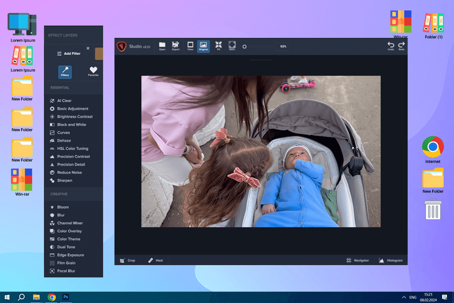Choose the AI Clear filter
Viewport: 454px width, 303px height.
tap(61, 101)
